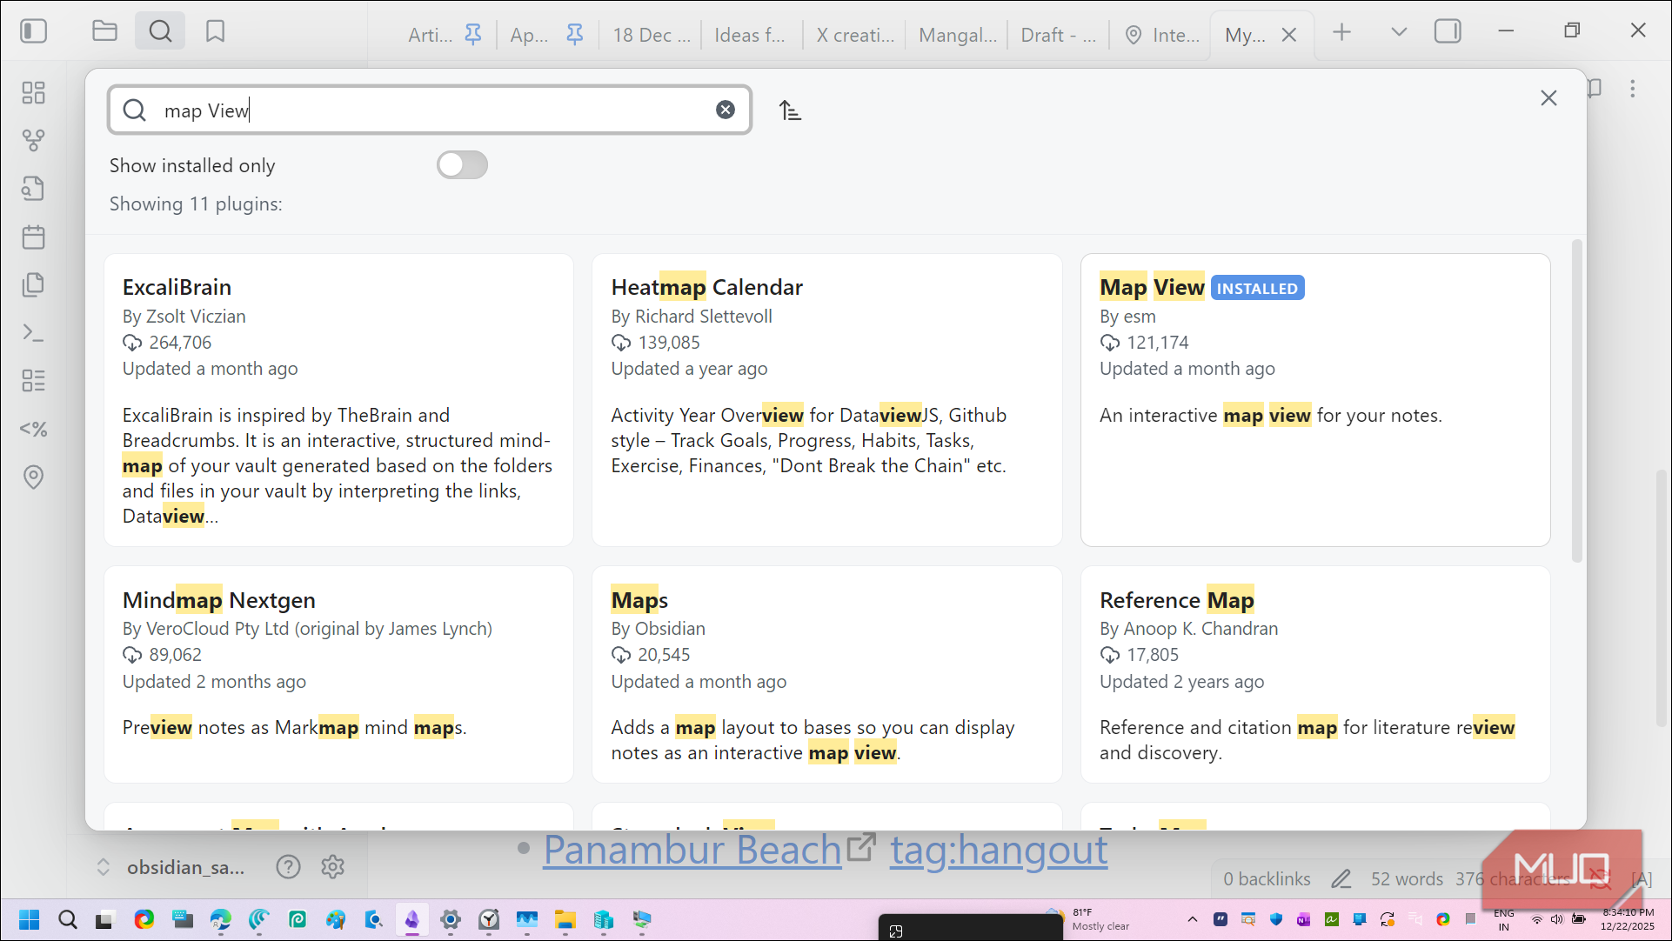Image resolution: width=1672 pixels, height=941 pixels.
Task: Toggle Show installed only switch
Action: [x=462, y=165]
